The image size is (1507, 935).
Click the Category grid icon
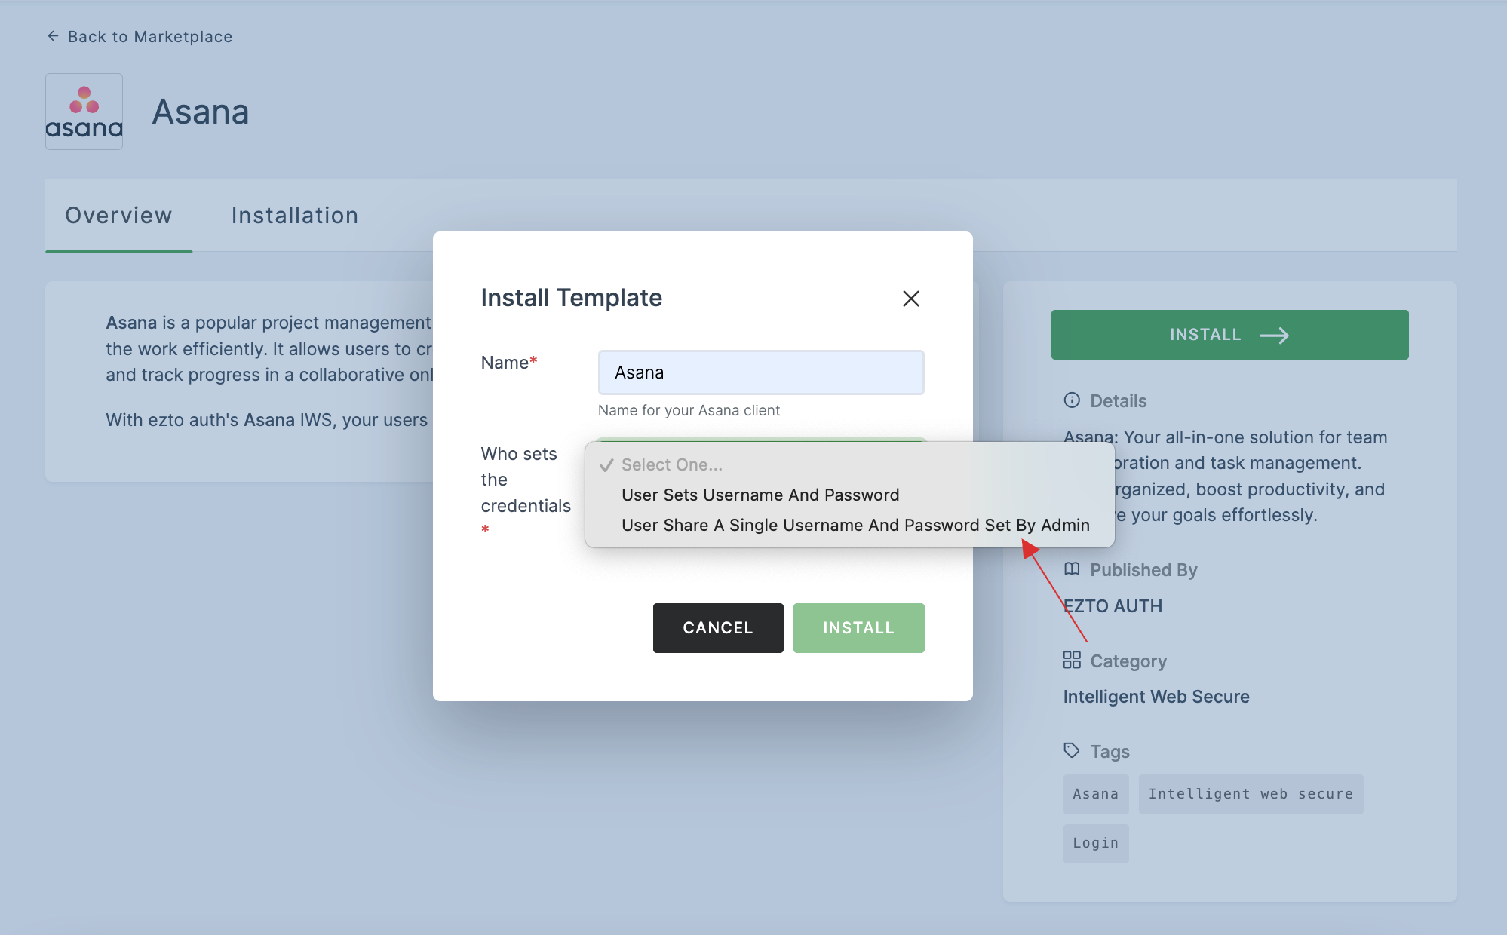(x=1072, y=661)
